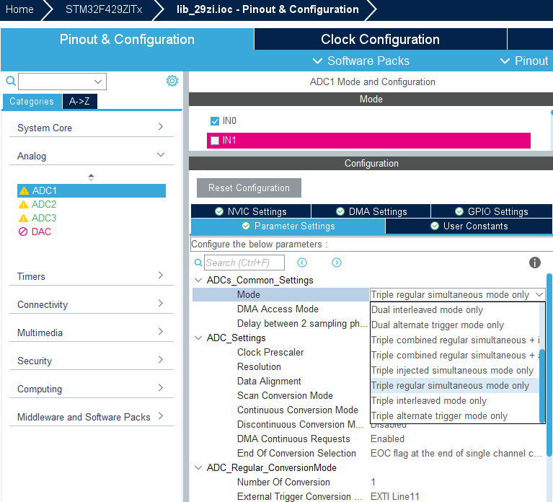
Task: Click the Mode dropdown list scrollbar
Action: (x=542, y=385)
